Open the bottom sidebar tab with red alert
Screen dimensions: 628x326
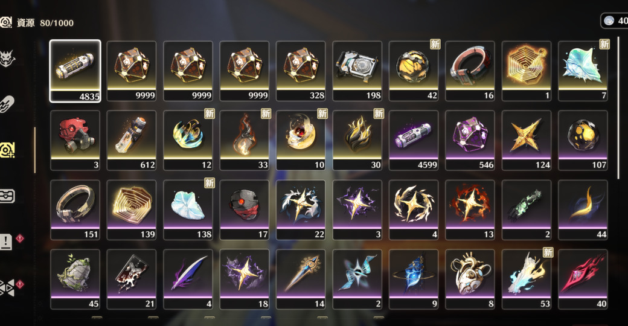tap(8, 287)
